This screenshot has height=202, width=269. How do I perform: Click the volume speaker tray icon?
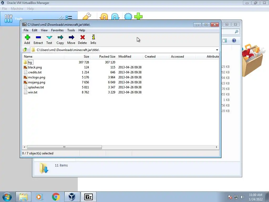(x=242, y=197)
